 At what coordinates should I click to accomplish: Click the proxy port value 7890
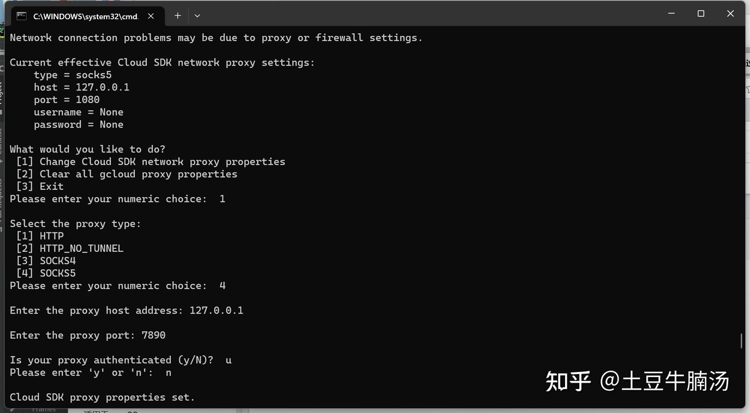[154, 335]
